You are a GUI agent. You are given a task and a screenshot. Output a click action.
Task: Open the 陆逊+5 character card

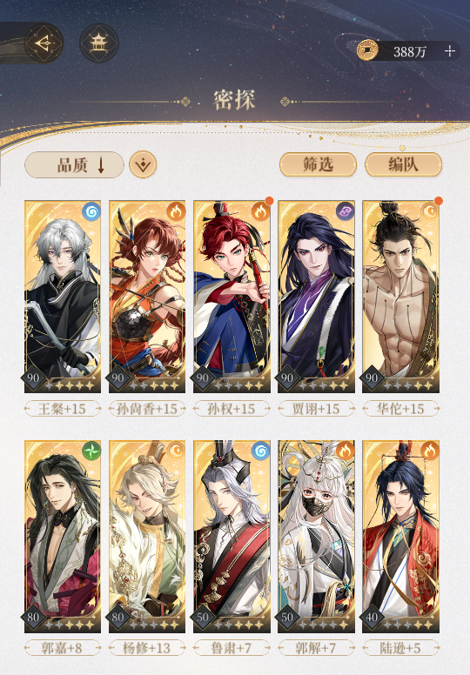coord(400,537)
